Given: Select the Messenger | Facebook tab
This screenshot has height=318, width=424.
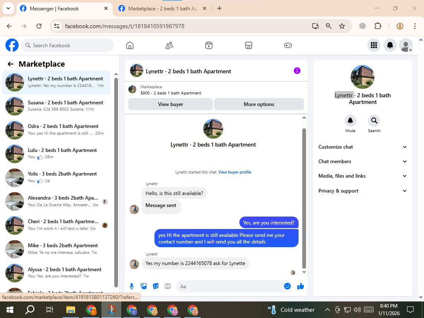Looking at the screenshot, I should pyautogui.click(x=64, y=9).
